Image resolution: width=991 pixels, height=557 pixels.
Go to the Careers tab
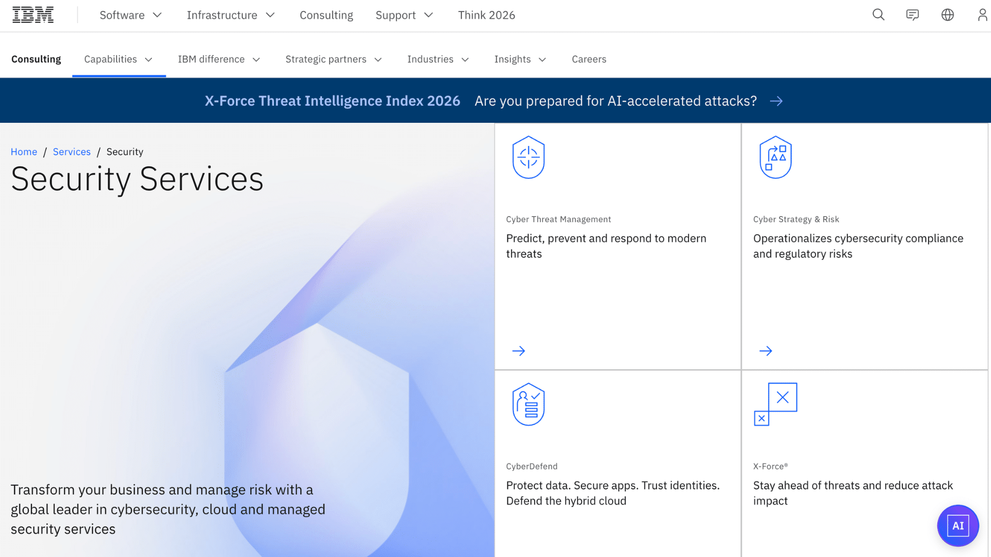(589, 59)
